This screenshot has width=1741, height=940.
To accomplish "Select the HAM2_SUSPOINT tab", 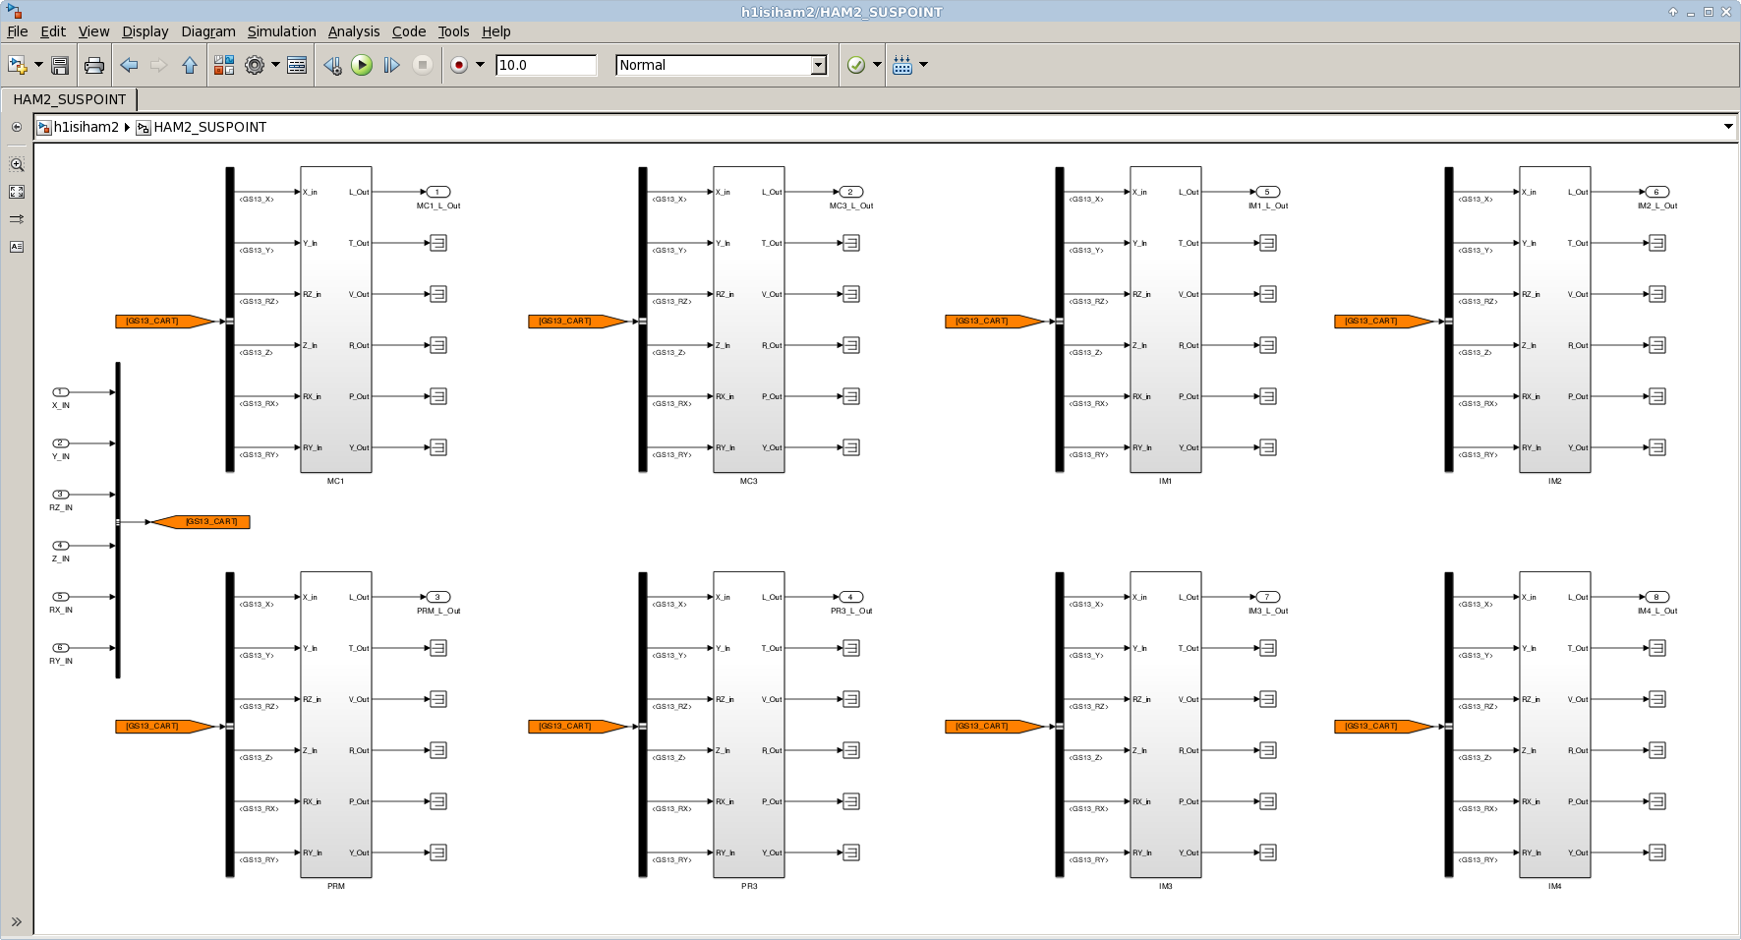I will point(69,99).
